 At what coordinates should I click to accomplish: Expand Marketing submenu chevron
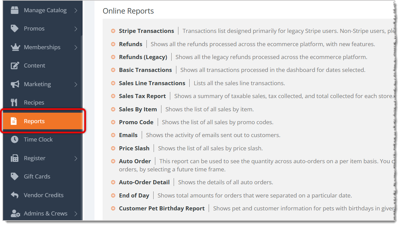pyautogui.click(x=76, y=84)
